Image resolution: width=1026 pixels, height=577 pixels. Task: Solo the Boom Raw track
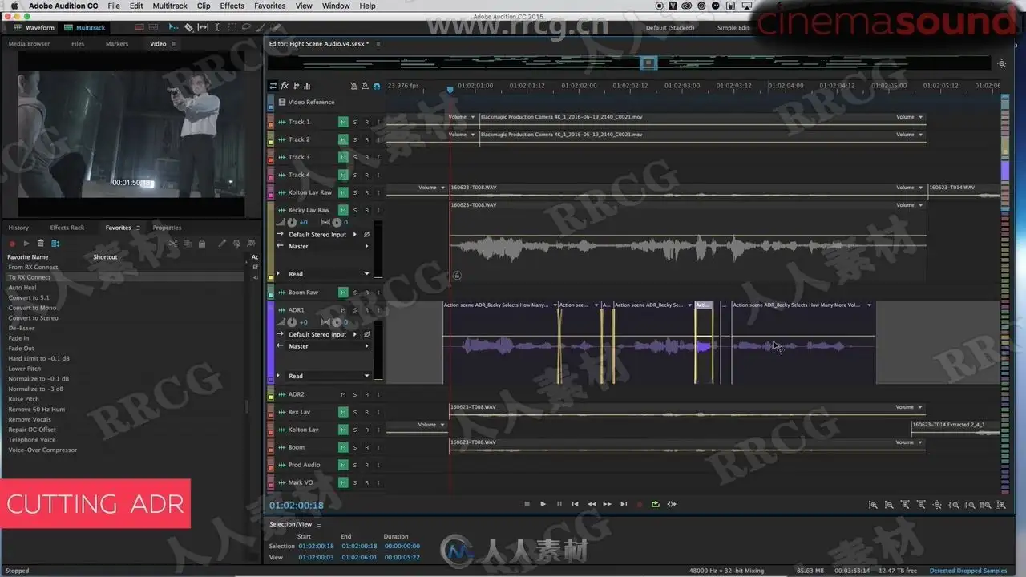(x=355, y=293)
